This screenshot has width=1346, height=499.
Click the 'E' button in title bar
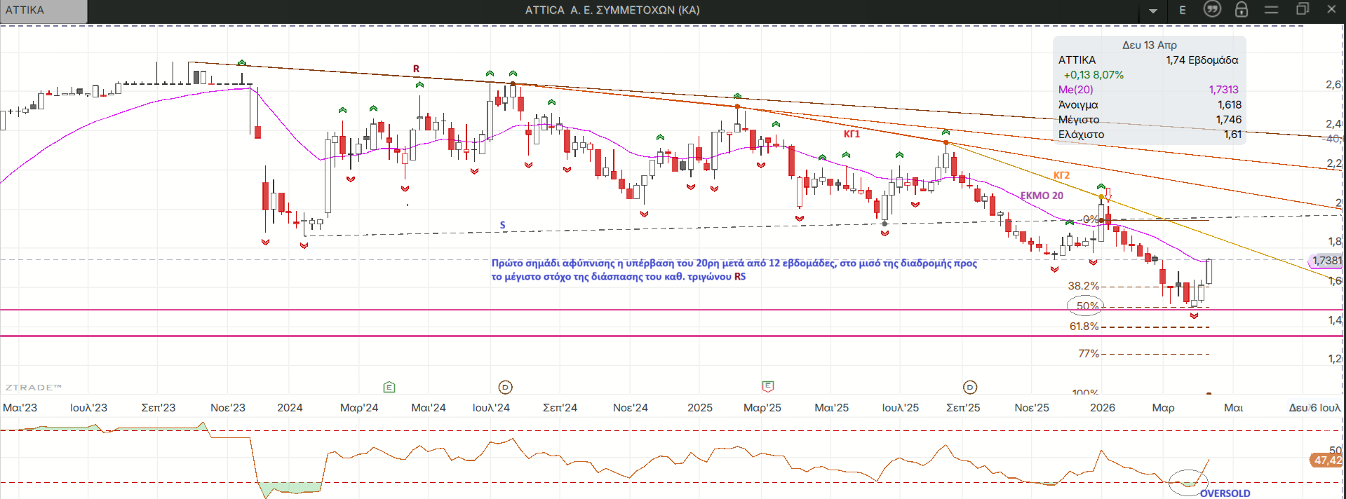click(x=1183, y=10)
